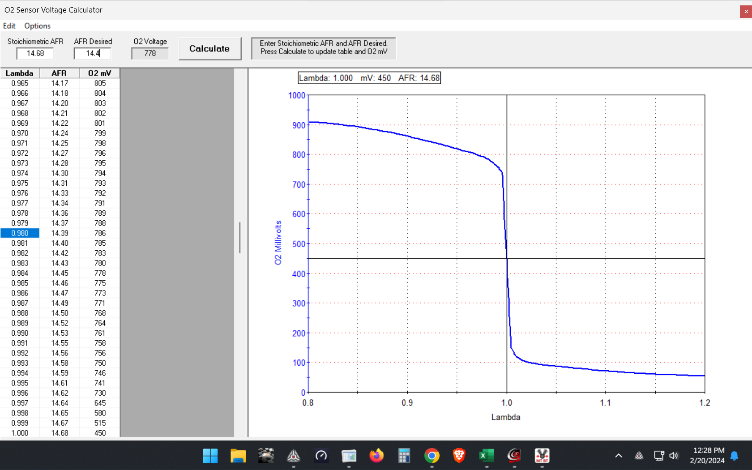Click the O2 Voltage output field
Screen dimensions: 752x470
point(150,53)
